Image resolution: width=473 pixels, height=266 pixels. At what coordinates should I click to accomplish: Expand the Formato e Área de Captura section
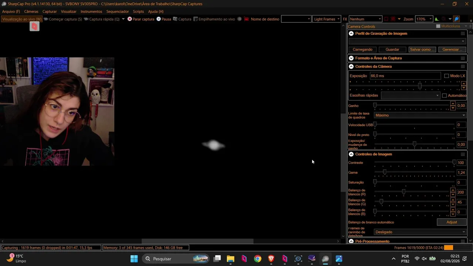coord(351,58)
